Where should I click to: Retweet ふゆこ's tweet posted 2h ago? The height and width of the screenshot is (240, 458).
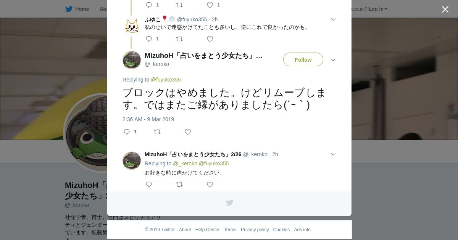pos(179,39)
